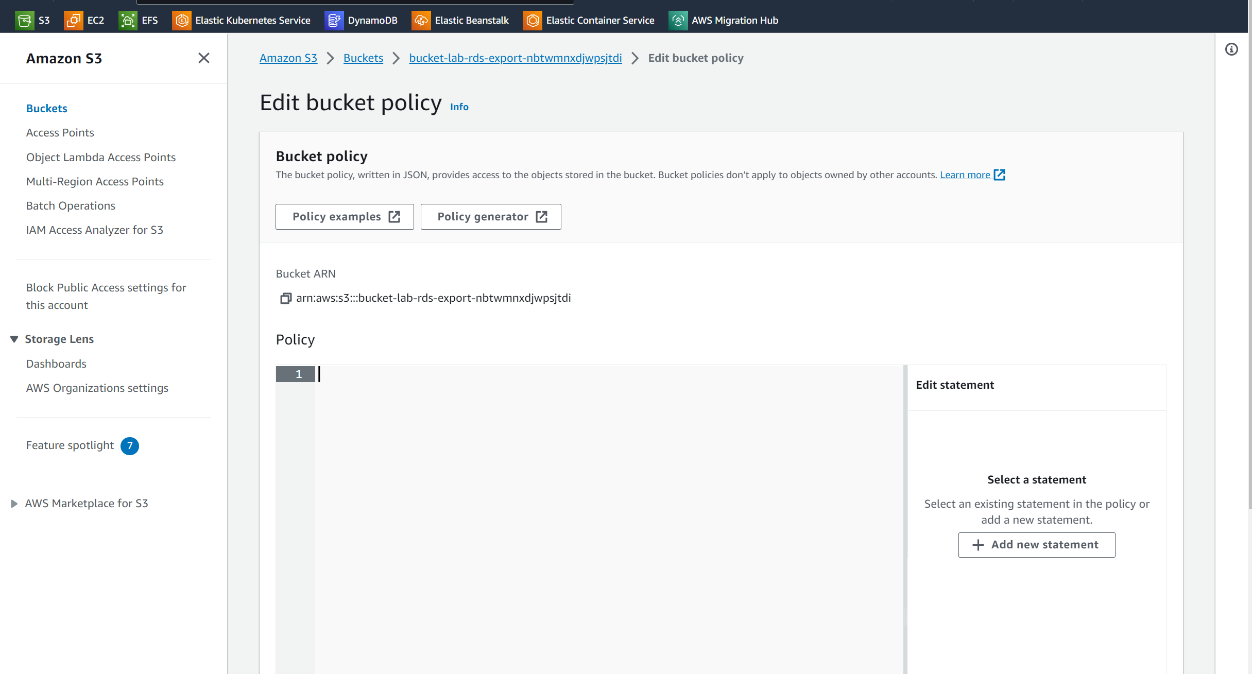This screenshot has width=1252, height=674.
Task: Go to Buckets in the sidebar
Action: pyautogui.click(x=47, y=108)
